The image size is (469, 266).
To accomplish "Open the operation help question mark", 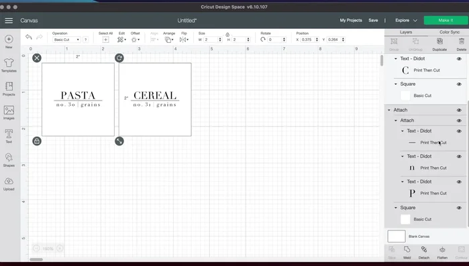I will pyautogui.click(x=85, y=40).
